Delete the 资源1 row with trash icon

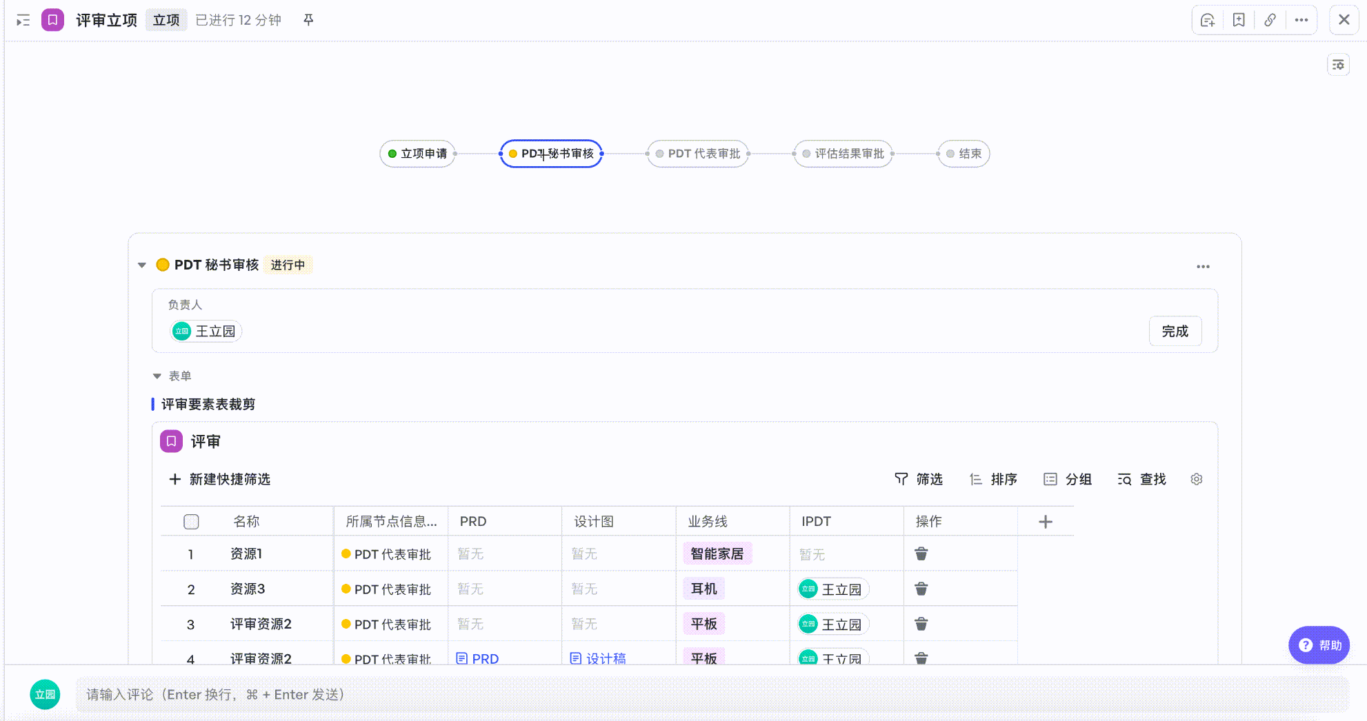921,554
